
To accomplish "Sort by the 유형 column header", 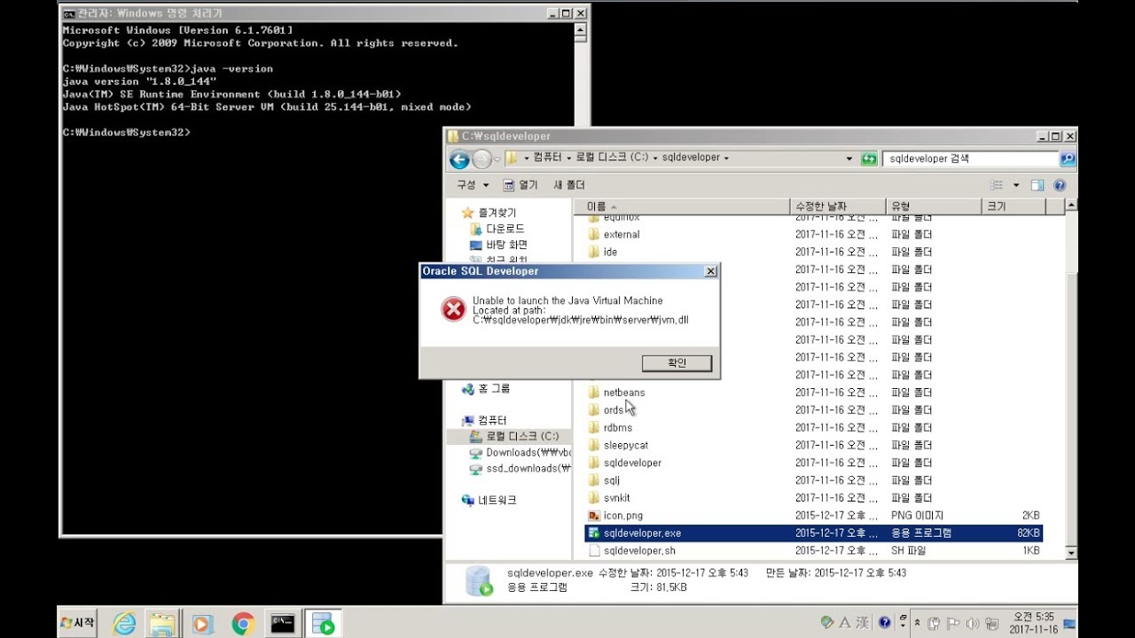I will (935, 206).
